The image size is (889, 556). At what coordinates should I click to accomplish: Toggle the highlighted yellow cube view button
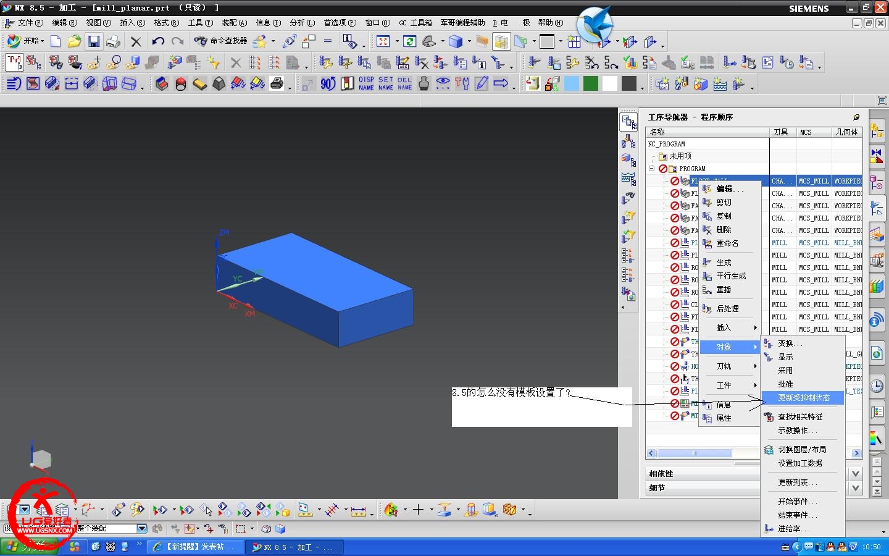tap(501, 41)
